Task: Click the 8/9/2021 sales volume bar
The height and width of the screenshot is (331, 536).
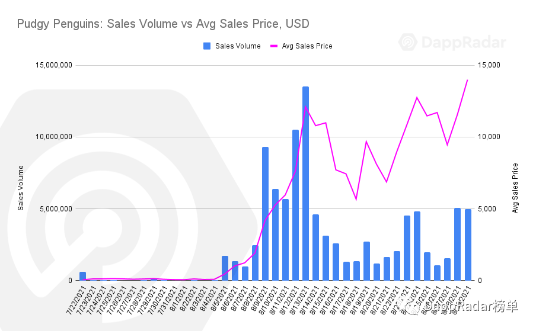Action: tap(265, 214)
